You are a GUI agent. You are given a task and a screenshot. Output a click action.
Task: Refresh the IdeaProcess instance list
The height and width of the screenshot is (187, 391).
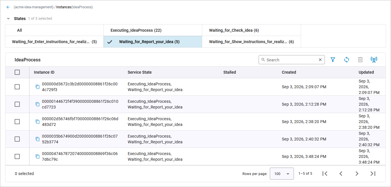click(347, 60)
